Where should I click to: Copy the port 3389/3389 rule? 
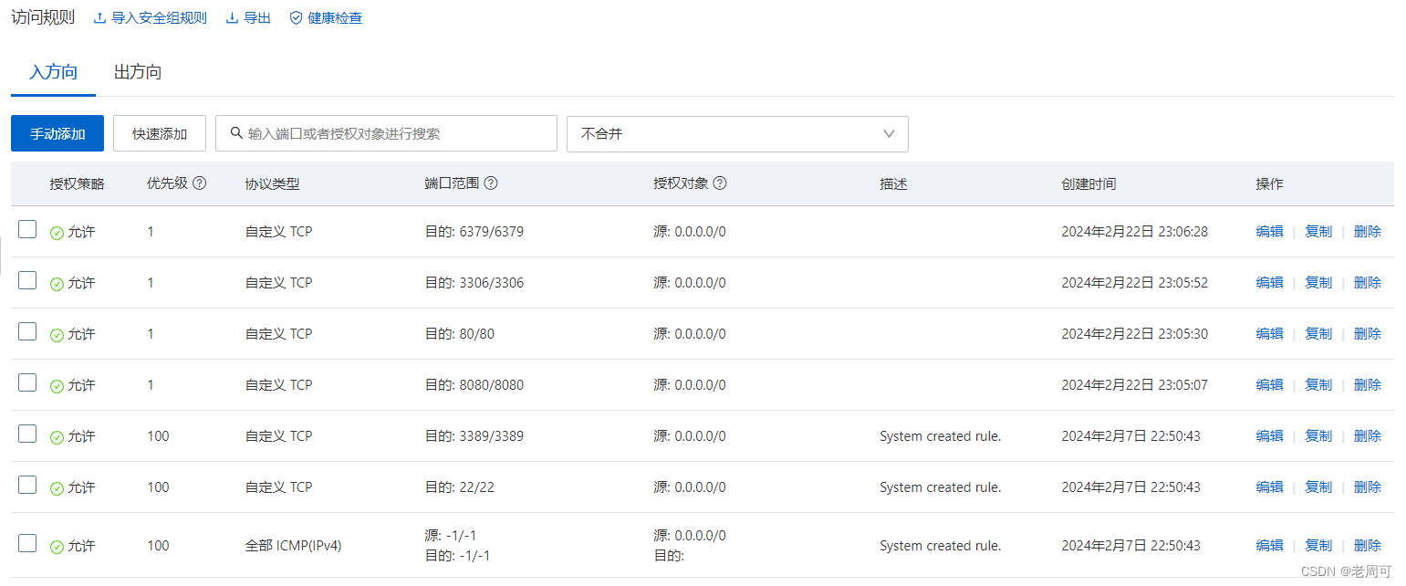[1318, 436]
